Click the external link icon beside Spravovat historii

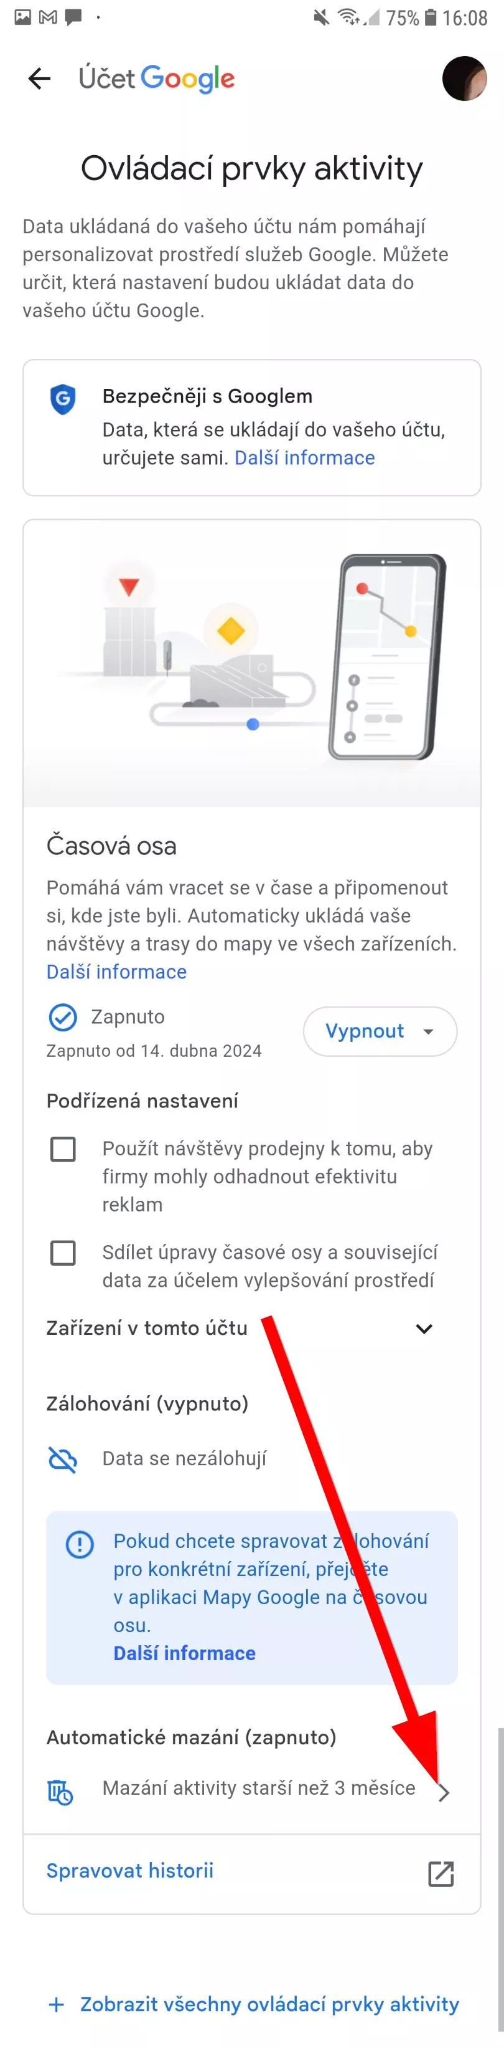coord(441,1873)
